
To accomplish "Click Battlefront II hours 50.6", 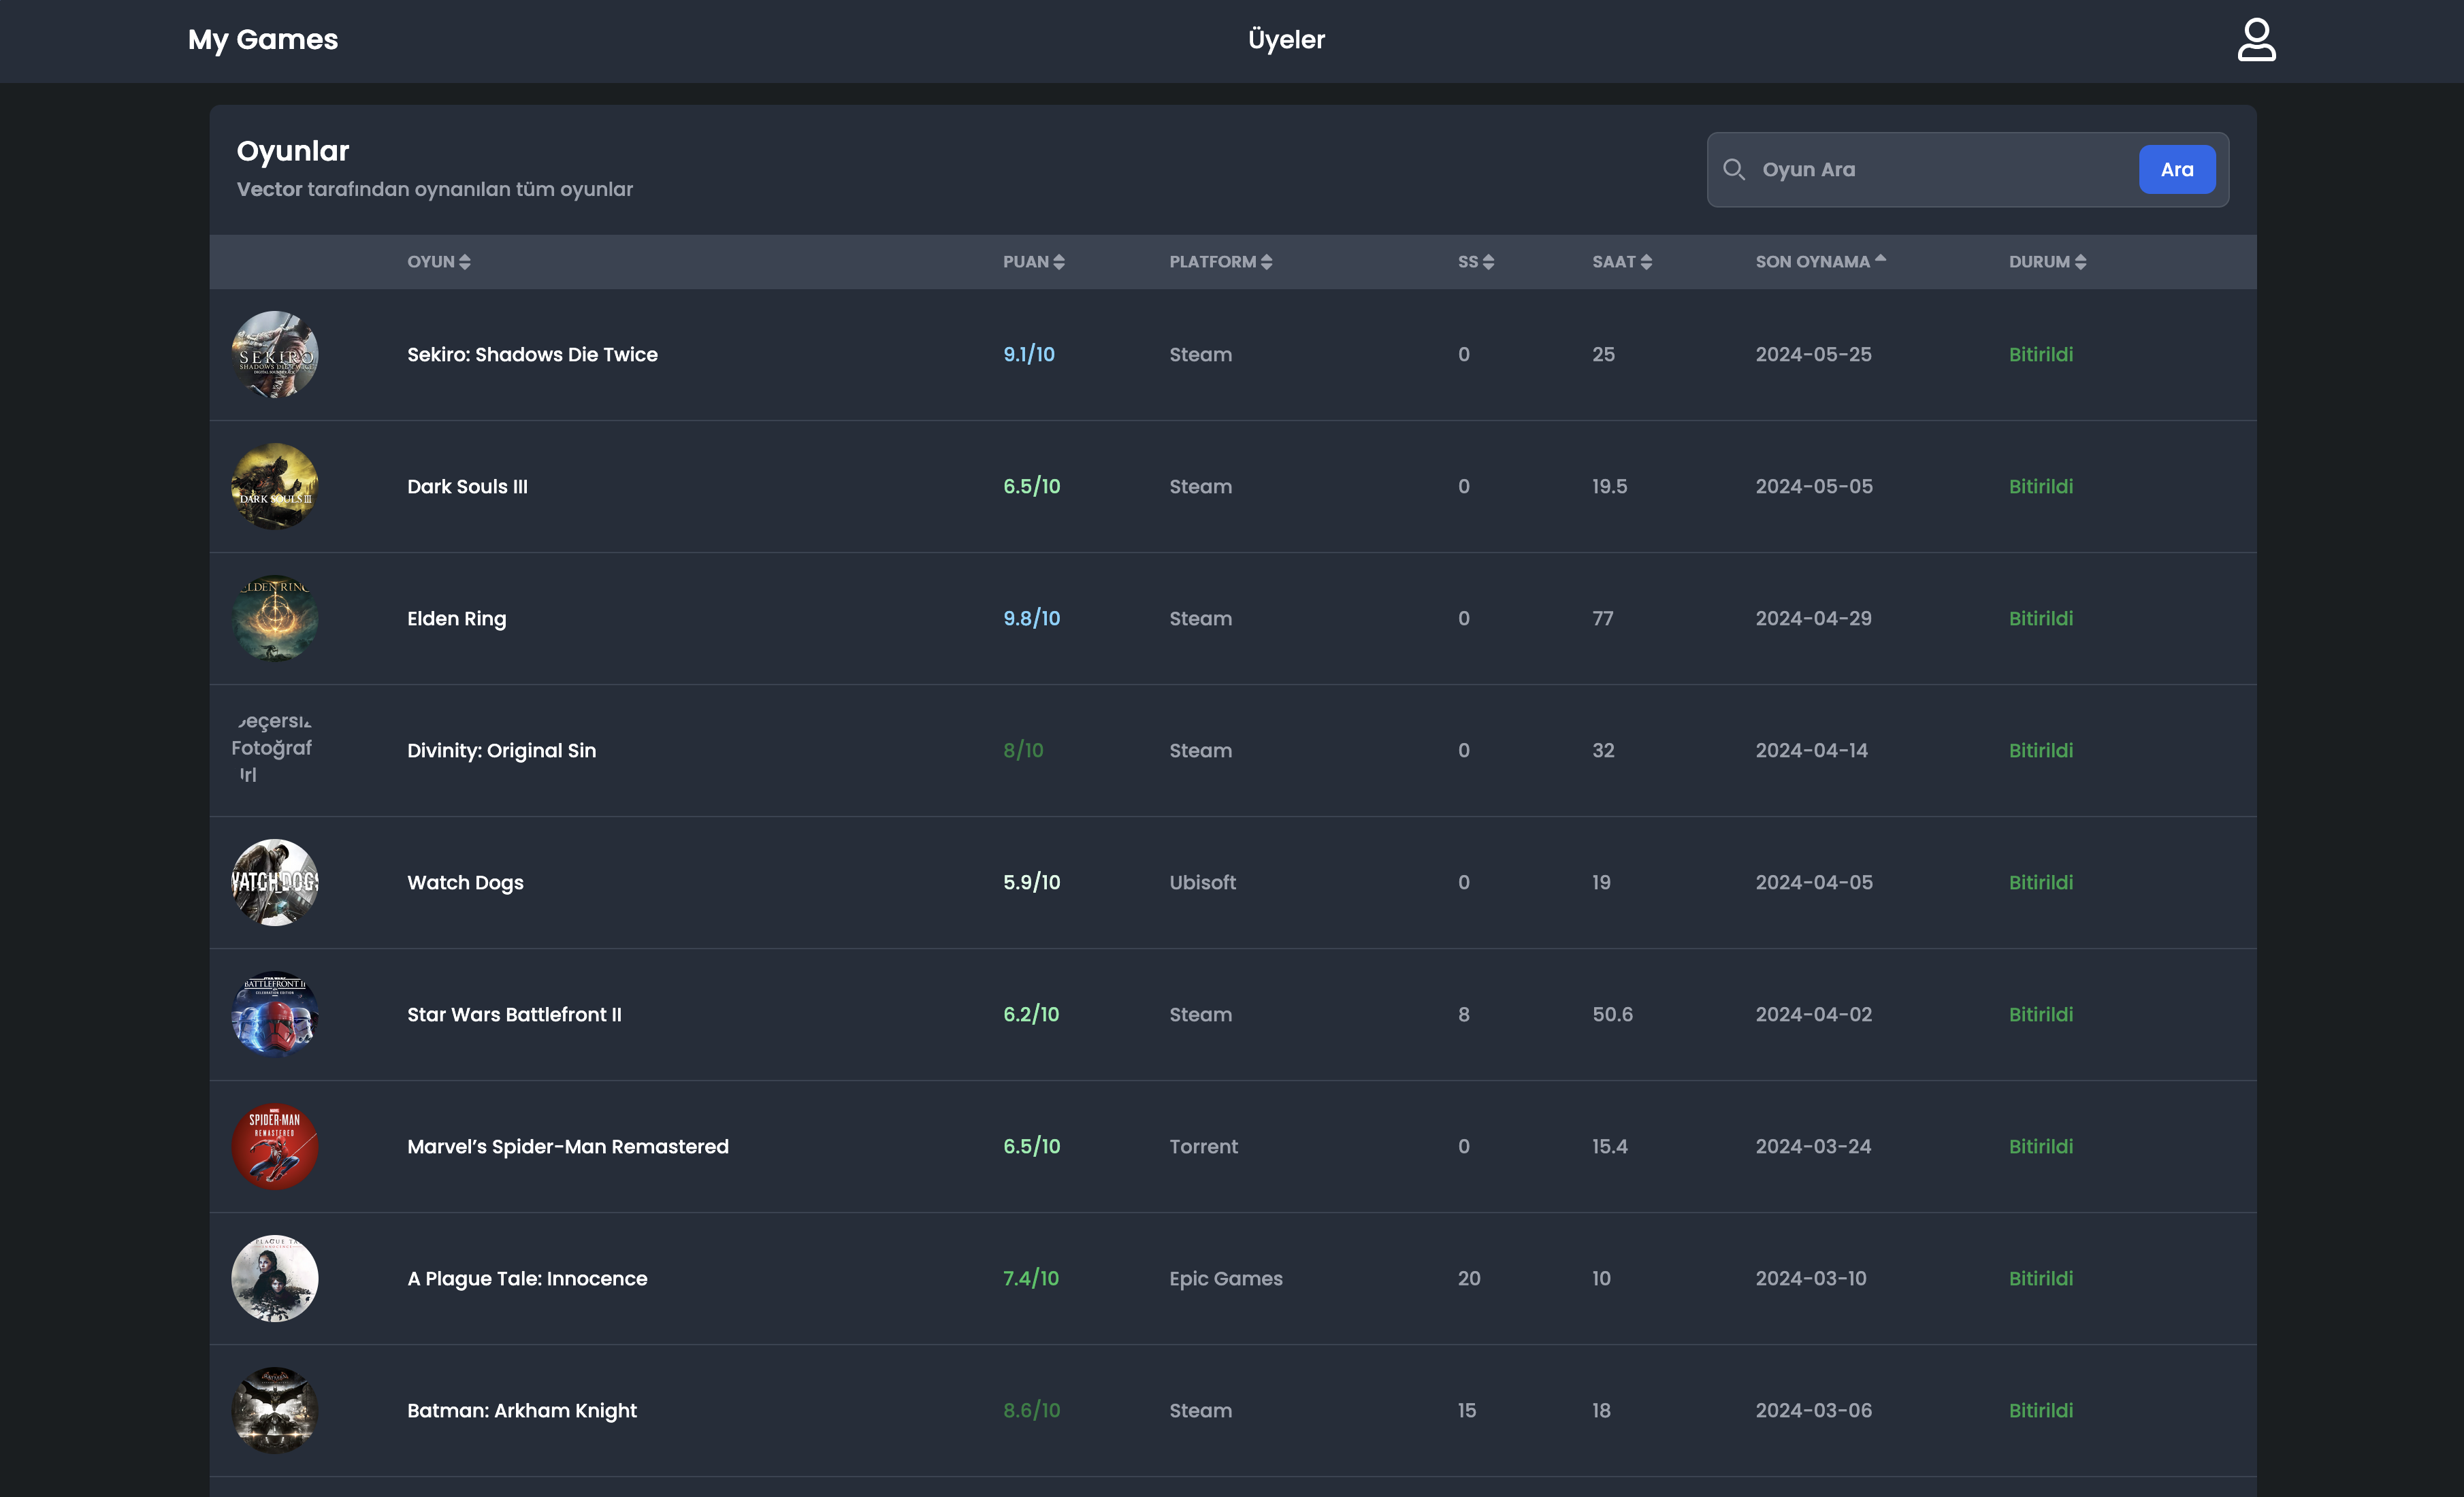I will point(1612,1015).
